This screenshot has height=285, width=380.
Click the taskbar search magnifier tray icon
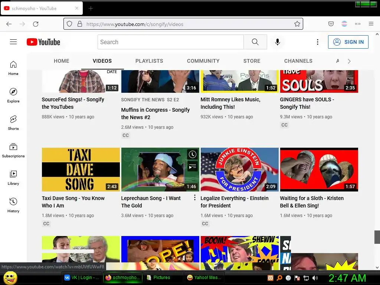click(279, 278)
